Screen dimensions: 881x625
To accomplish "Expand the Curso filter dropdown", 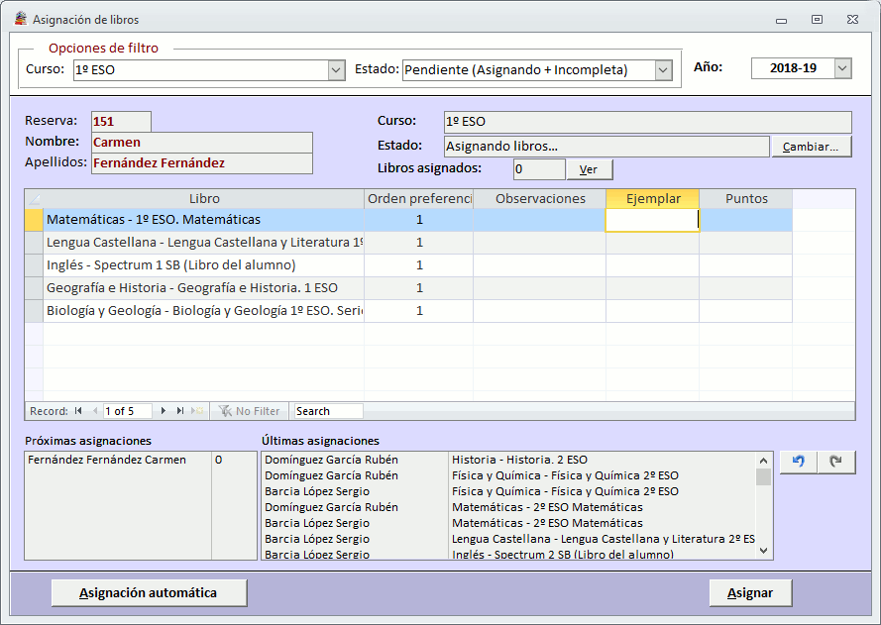I will [336, 70].
